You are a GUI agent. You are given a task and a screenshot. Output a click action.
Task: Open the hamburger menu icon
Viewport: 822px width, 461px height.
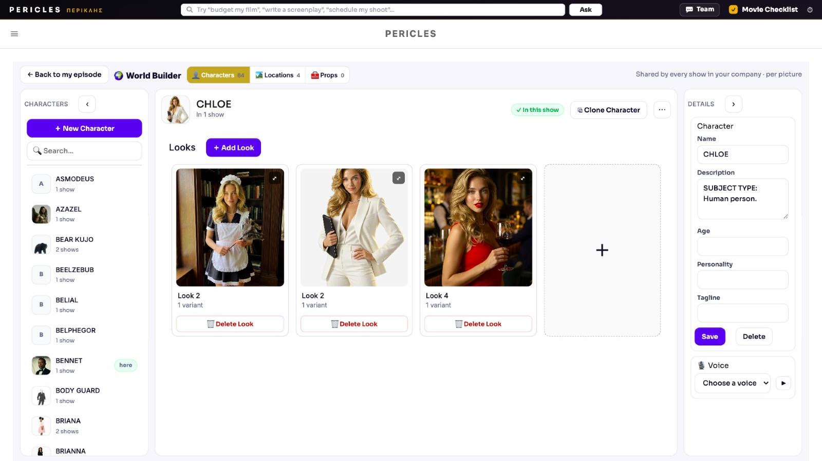(14, 34)
